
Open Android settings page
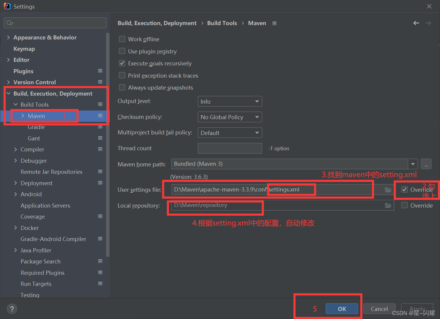(31, 194)
